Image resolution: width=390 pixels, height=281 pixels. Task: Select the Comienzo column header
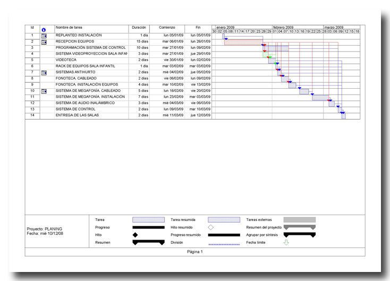(167, 28)
